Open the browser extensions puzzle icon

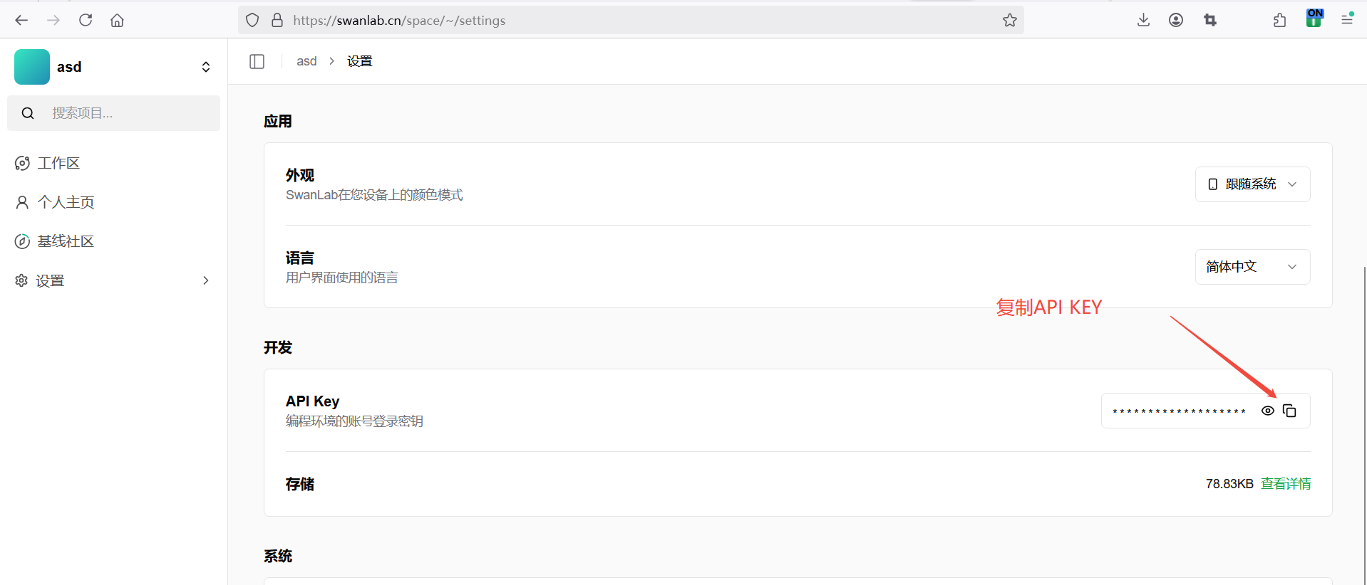(x=1279, y=20)
